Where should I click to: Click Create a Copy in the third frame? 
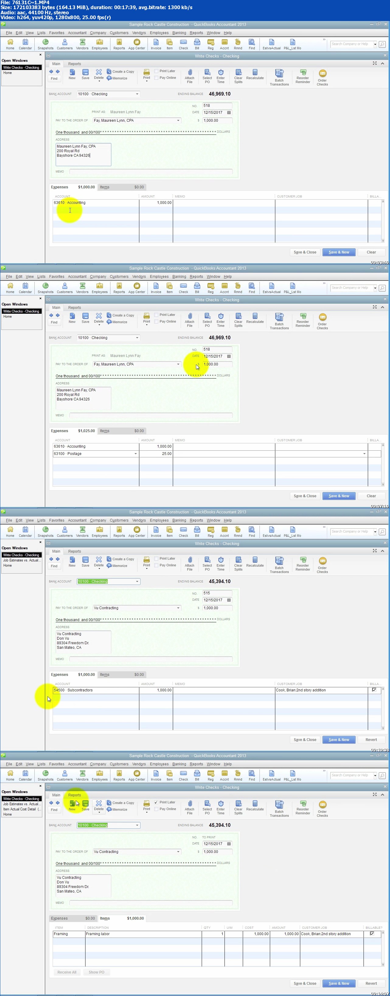click(120, 559)
